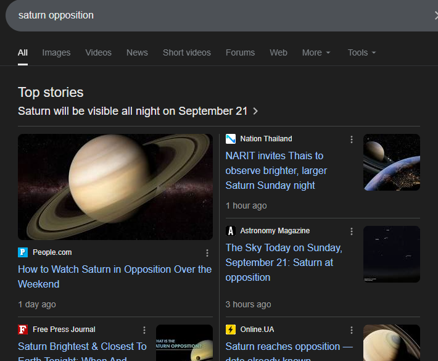Select the All results tab
This screenshot has width=438, height=361.
[23, 52]
